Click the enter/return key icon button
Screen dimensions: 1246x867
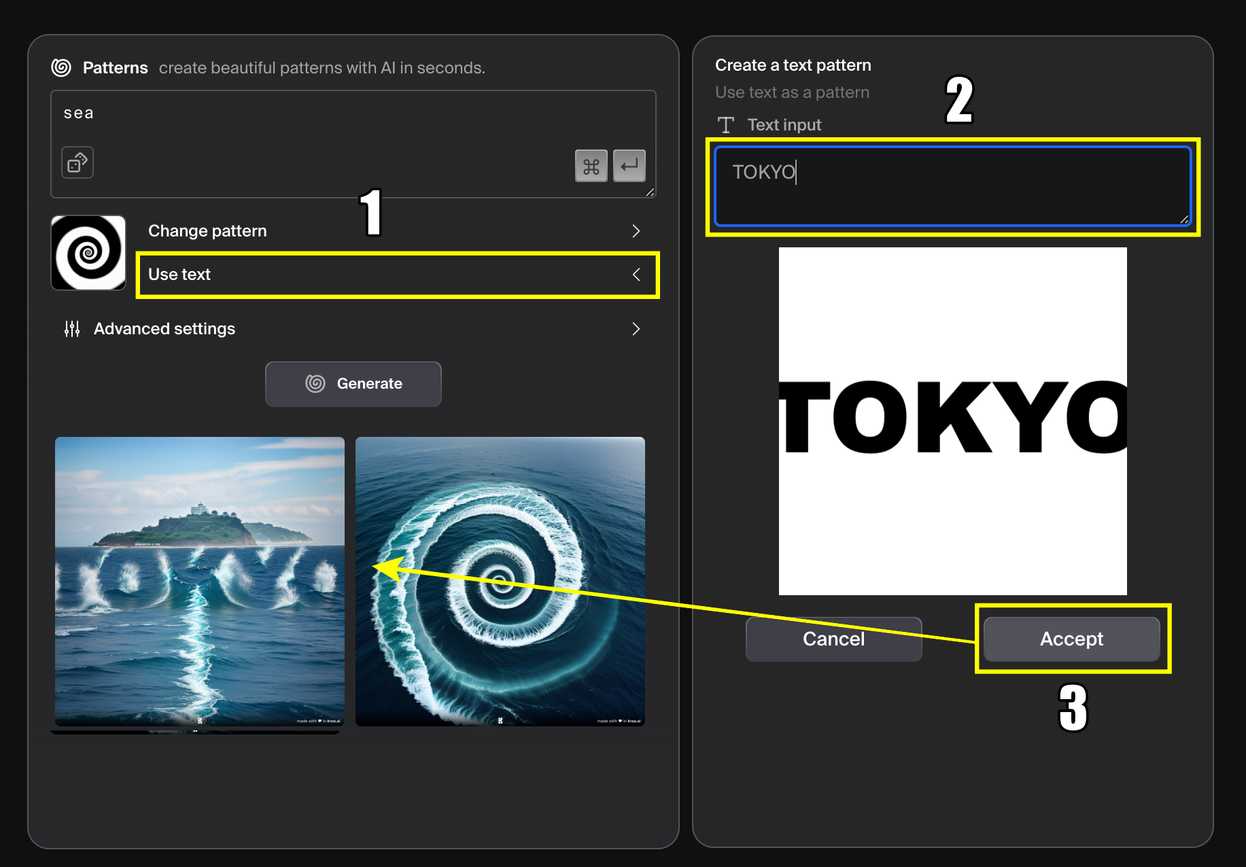[x=629, y=166]
